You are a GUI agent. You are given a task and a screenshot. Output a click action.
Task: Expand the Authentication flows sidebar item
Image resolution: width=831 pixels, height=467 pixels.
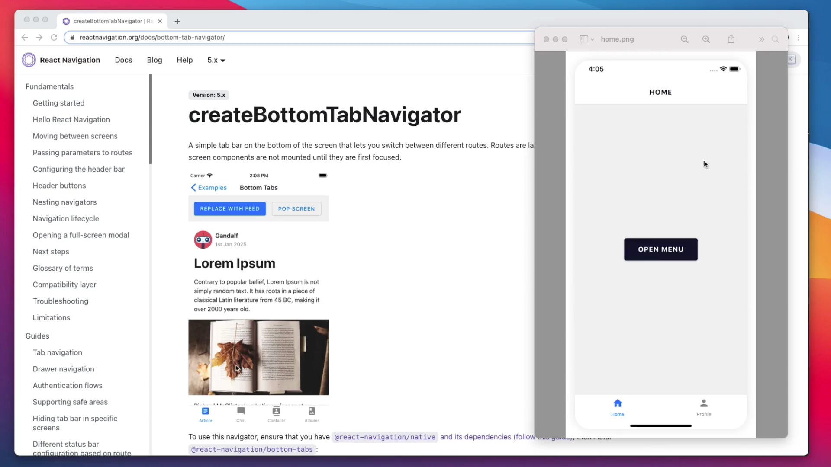[68, 385]
